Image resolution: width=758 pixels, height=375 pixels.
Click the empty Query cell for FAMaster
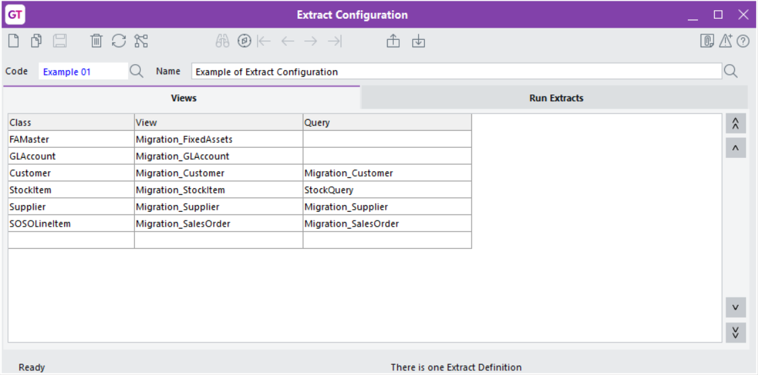coord(387,139)
